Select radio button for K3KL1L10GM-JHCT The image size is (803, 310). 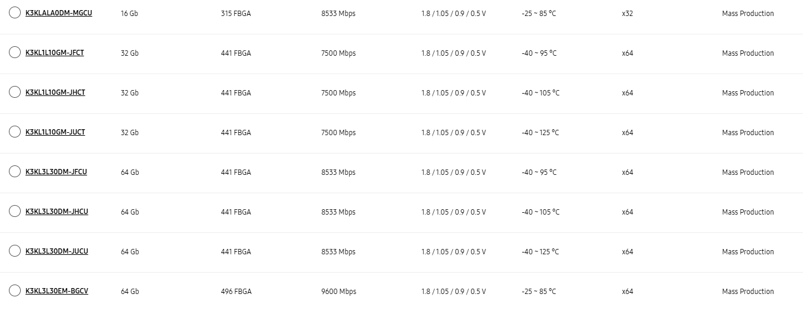15,92
